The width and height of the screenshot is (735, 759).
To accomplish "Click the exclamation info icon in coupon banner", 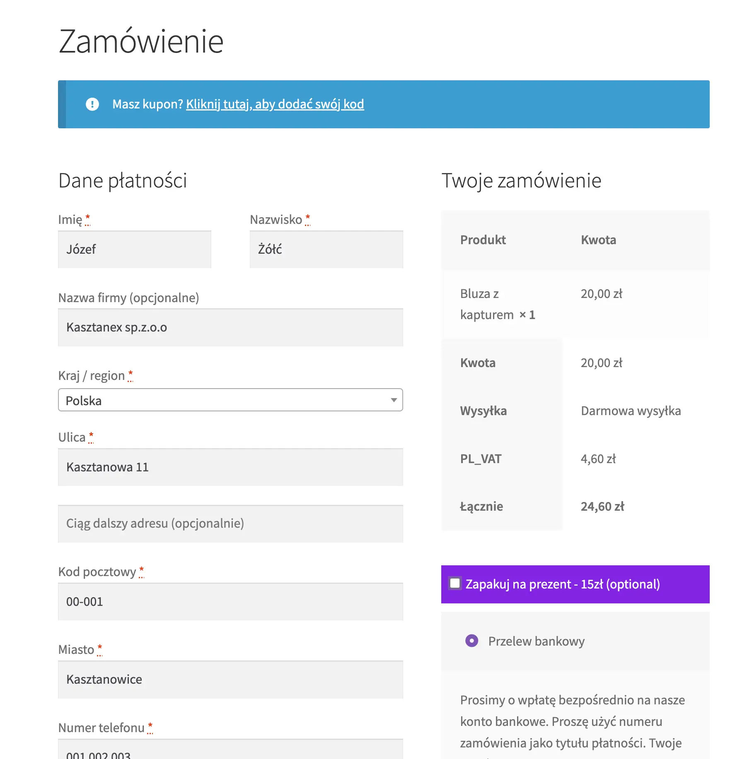I will pos(92,104).
